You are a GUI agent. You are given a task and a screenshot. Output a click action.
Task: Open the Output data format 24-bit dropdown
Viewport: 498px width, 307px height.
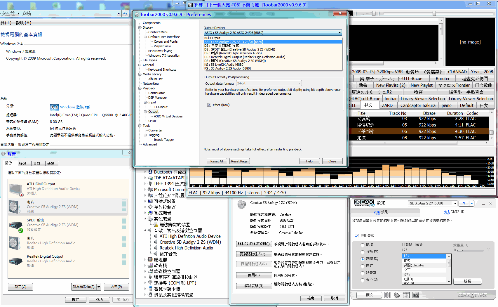pyautogui.click(x=269, y=83)
